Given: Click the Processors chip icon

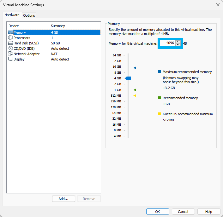Looking at the screenshot, I should click(11, 38).
